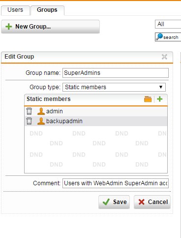
Task: Select the Groups tab
Action: click(47, 10)
